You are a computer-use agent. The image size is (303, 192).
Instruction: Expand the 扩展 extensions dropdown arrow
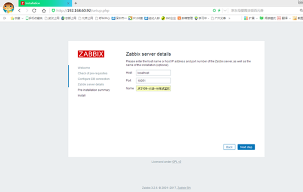257,18
